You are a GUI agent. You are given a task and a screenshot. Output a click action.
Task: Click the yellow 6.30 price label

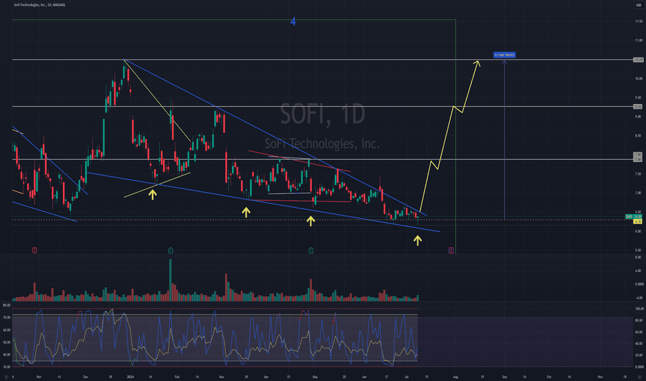point(638,222)
